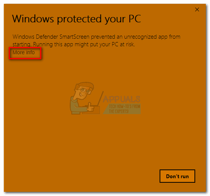Viewport: 210px width, 196px height.
Task: Expand app details via More info
Action: 24,52
